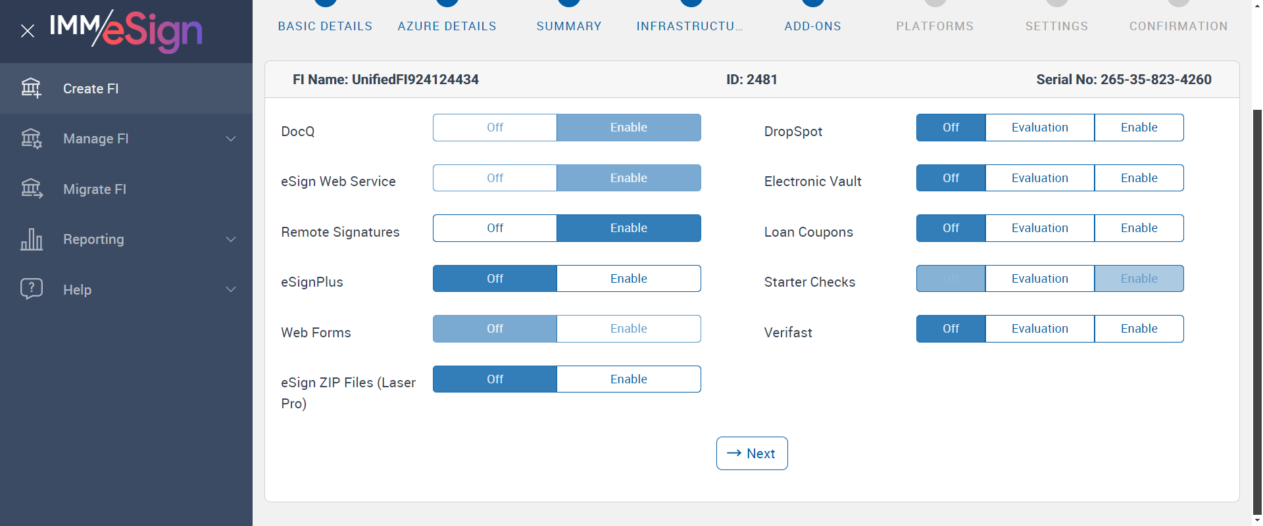Expand the Reporting menu chevron
The width and height of the screenshot is (1263, 526).
(231, 239)
